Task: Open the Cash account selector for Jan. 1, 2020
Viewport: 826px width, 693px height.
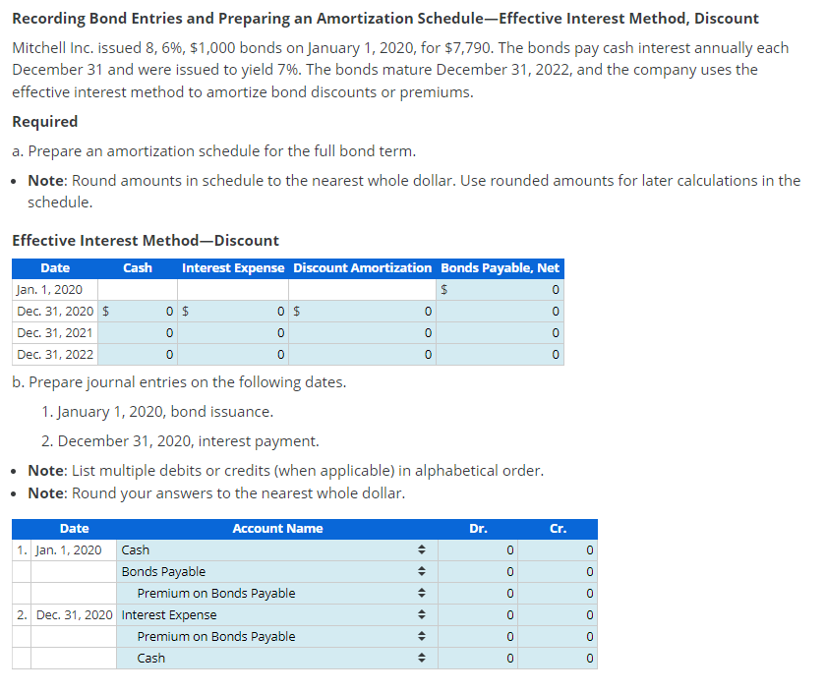Action: click(422, 549)
